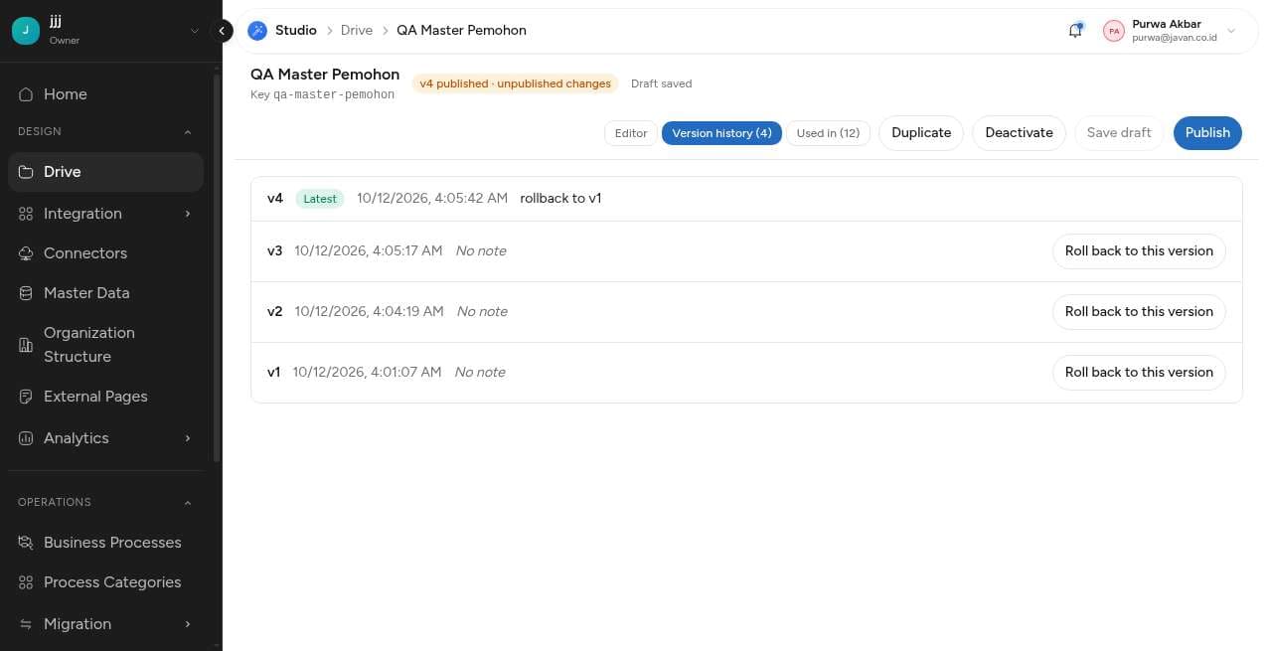Click the Process Categories icon

[x=26, y=582]
